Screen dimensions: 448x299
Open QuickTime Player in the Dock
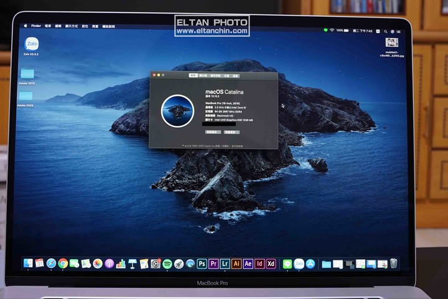point(190,264)
